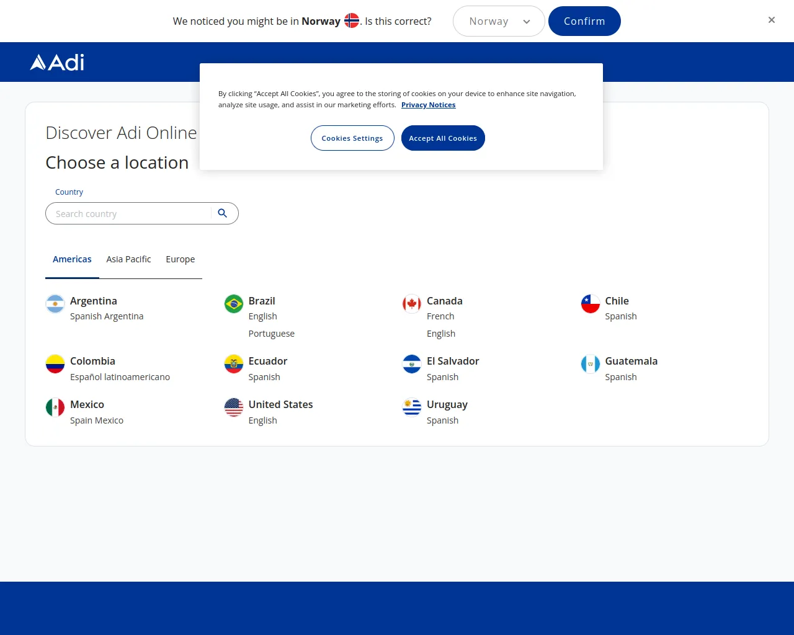Click the Brazil flag icon
This screenshot has height=635, width=794.
tap(234, 304)
